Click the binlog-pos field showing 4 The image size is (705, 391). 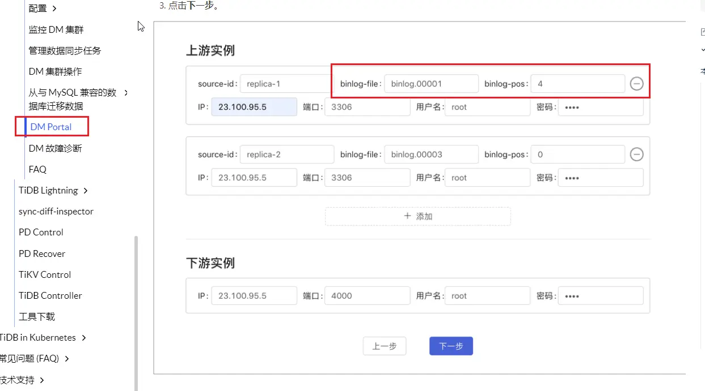coord(578,84)
